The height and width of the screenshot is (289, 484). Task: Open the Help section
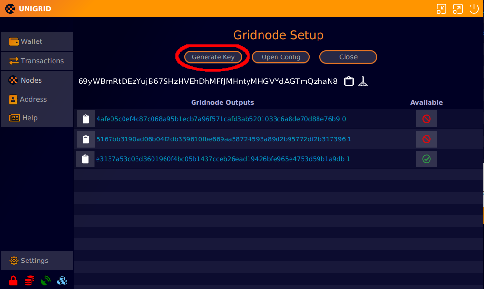[x=37, y=118]
